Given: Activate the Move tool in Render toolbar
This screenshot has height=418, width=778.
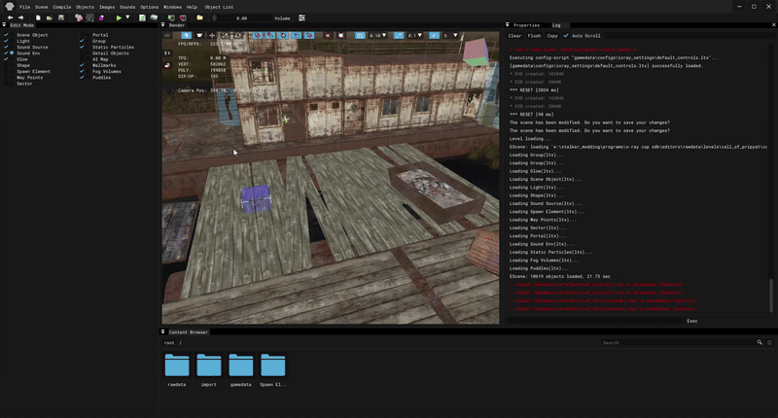Looking at the screenshot, I should [211, 35].
